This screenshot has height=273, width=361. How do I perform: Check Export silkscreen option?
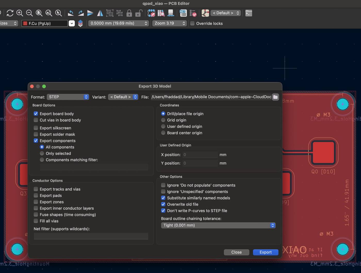pyautogui.click(x=36, y=128)
